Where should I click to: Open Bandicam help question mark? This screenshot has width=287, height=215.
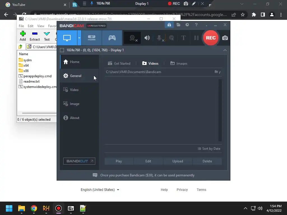[196, 25]
